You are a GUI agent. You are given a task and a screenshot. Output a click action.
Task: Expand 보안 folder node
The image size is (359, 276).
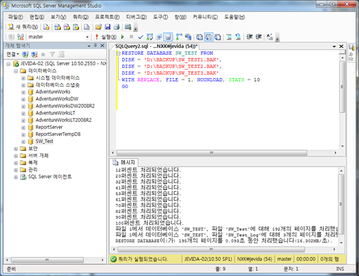click(x=16, y=149)
